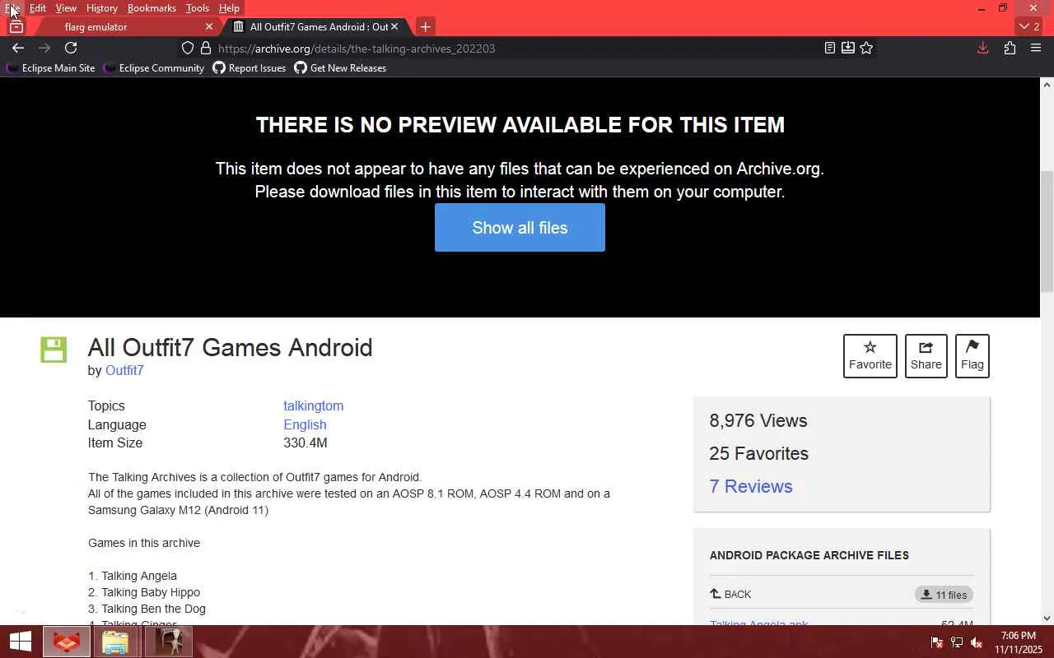Screen dimensions: 1054x658
Task: Open the Firefox downloads panel
Action: pos(982,48)
